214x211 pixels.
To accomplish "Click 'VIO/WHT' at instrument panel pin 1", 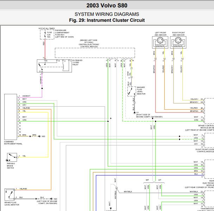I will pos(26,96).
